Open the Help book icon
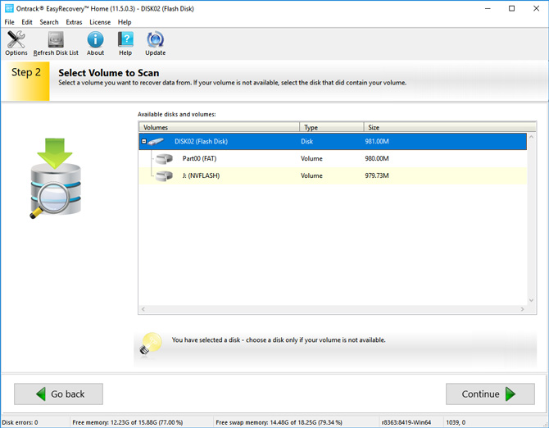Image resolution: width=549 pixels, height=428 pixels. [x=125, y=39]
